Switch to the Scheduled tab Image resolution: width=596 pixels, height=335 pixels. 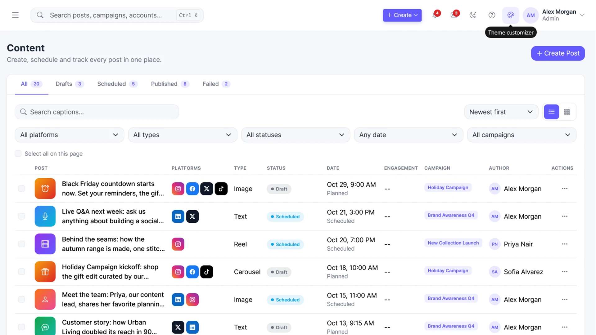(117, 84)
